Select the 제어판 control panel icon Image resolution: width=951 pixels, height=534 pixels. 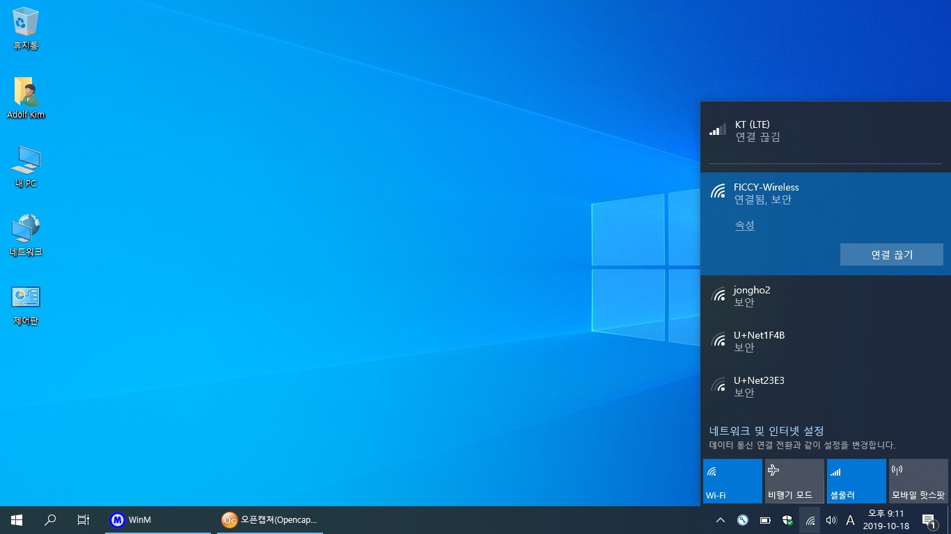[26, 305]
